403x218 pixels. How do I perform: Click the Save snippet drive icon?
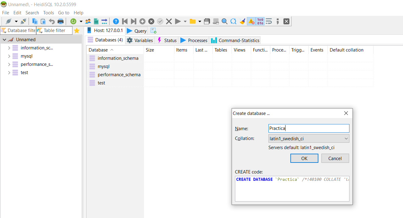(216, 21)
